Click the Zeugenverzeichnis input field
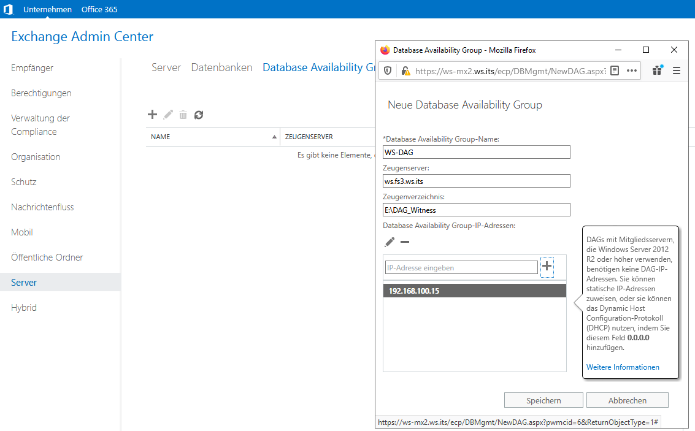The height and width of the screenshot is (431, 695). coord(477,210)
